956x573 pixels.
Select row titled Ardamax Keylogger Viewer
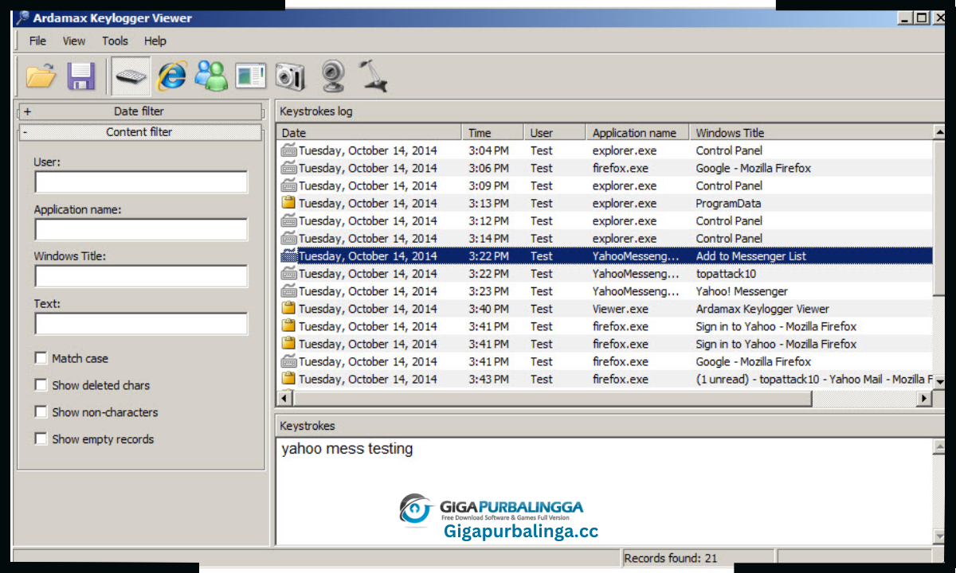(605, 309)
